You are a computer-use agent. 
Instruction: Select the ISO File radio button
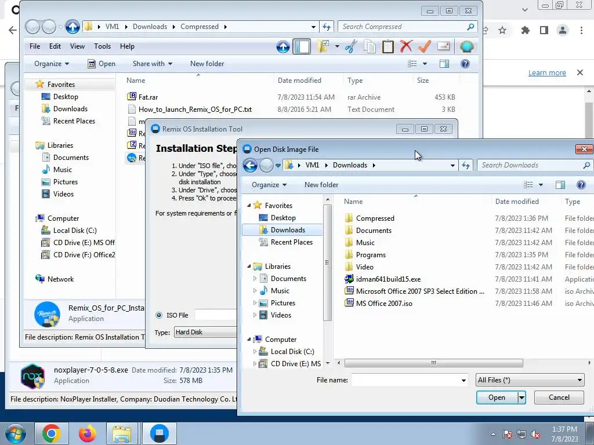(x=159, y=315)
